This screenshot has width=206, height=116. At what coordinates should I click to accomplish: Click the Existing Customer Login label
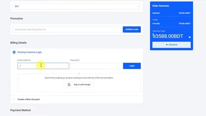(x=30, y=52)
